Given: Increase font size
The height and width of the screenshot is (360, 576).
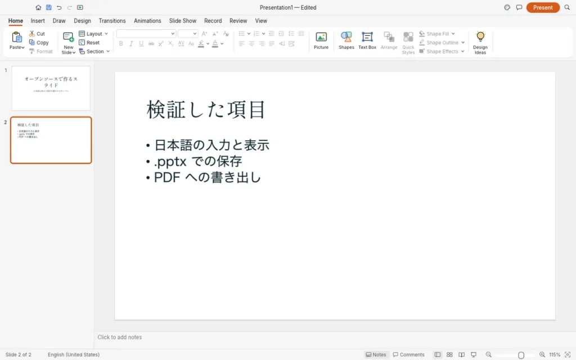Looking at the screenshot, I should point(205,34).
